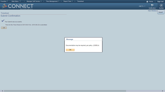The image size is (165, 92).
Task: Click the Timesheet page heading
Action: tap(5, 13)
